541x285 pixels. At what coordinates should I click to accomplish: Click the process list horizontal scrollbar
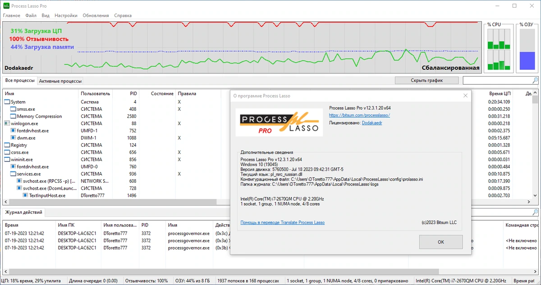[x=267, y=202]
